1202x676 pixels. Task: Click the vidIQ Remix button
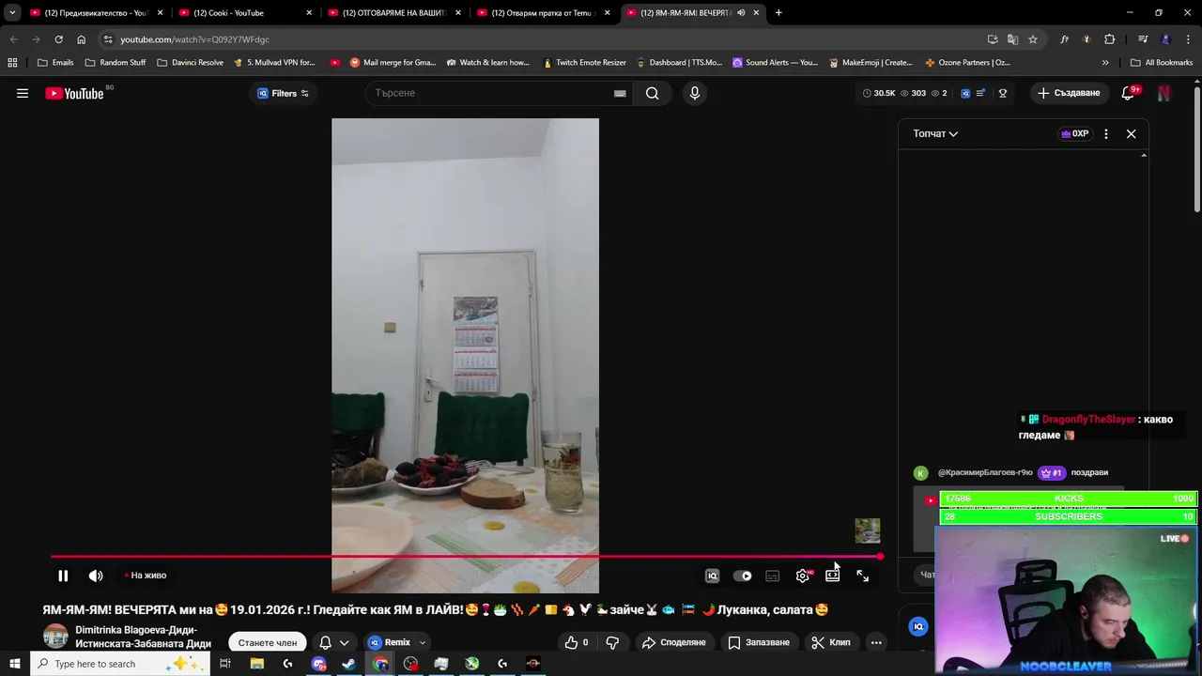pyautogui.click(x=390, y=642)
